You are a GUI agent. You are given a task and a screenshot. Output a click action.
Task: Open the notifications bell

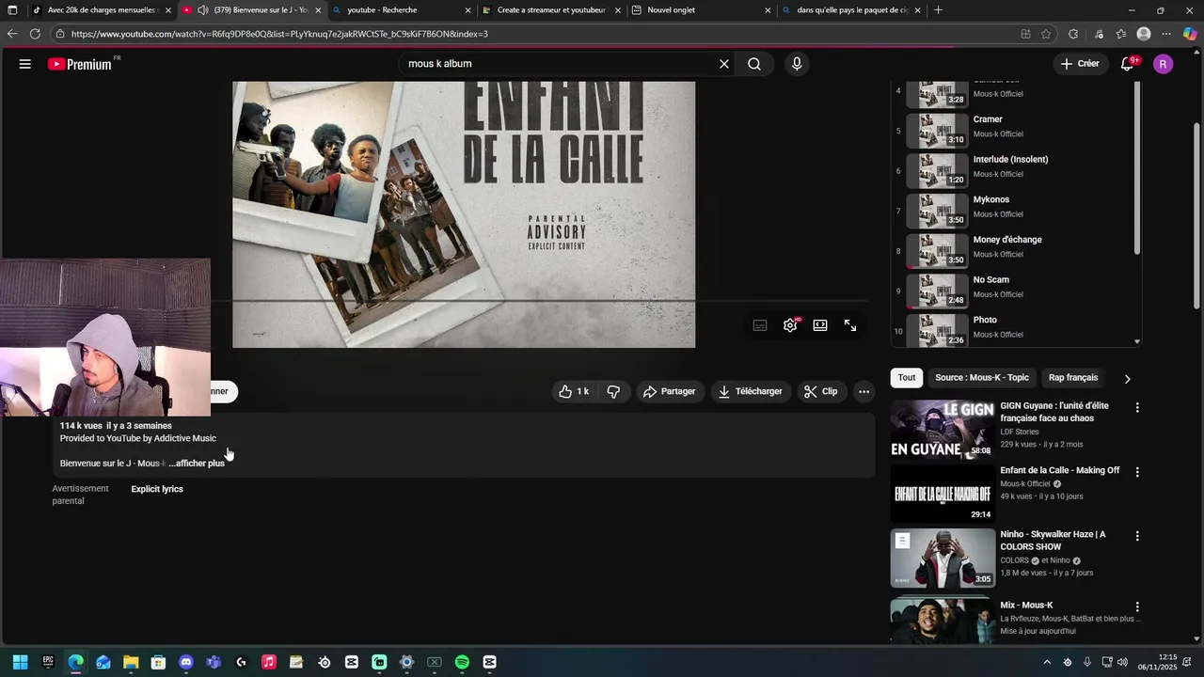[1128, 64]
